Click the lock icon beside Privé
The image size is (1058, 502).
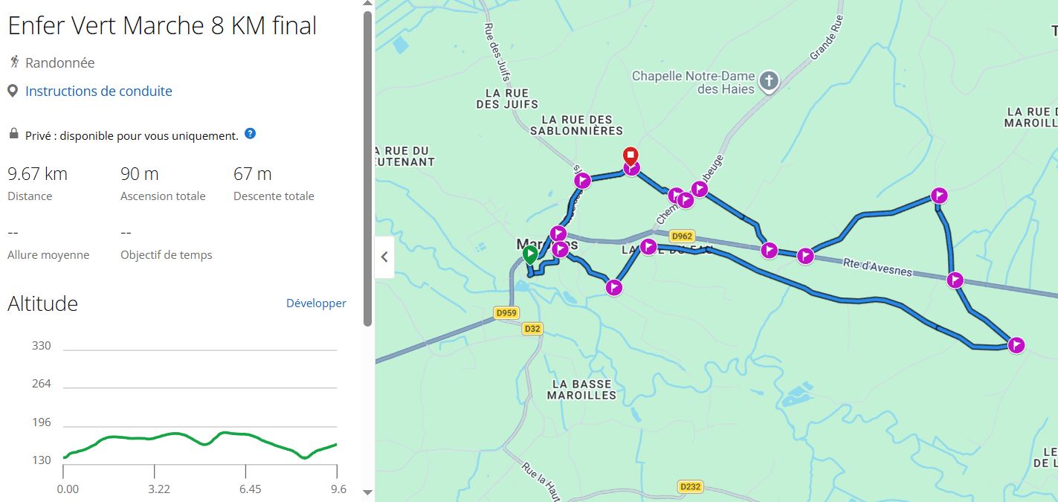point(13,135)
